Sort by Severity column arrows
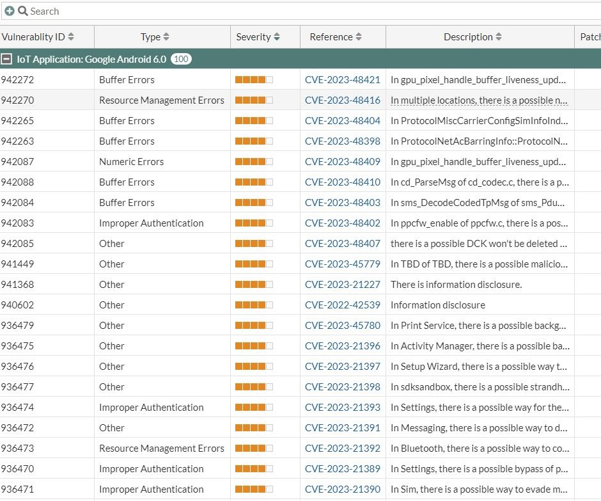Image resolution: width=601 pixels, height=501 pixels. [277, 37]
